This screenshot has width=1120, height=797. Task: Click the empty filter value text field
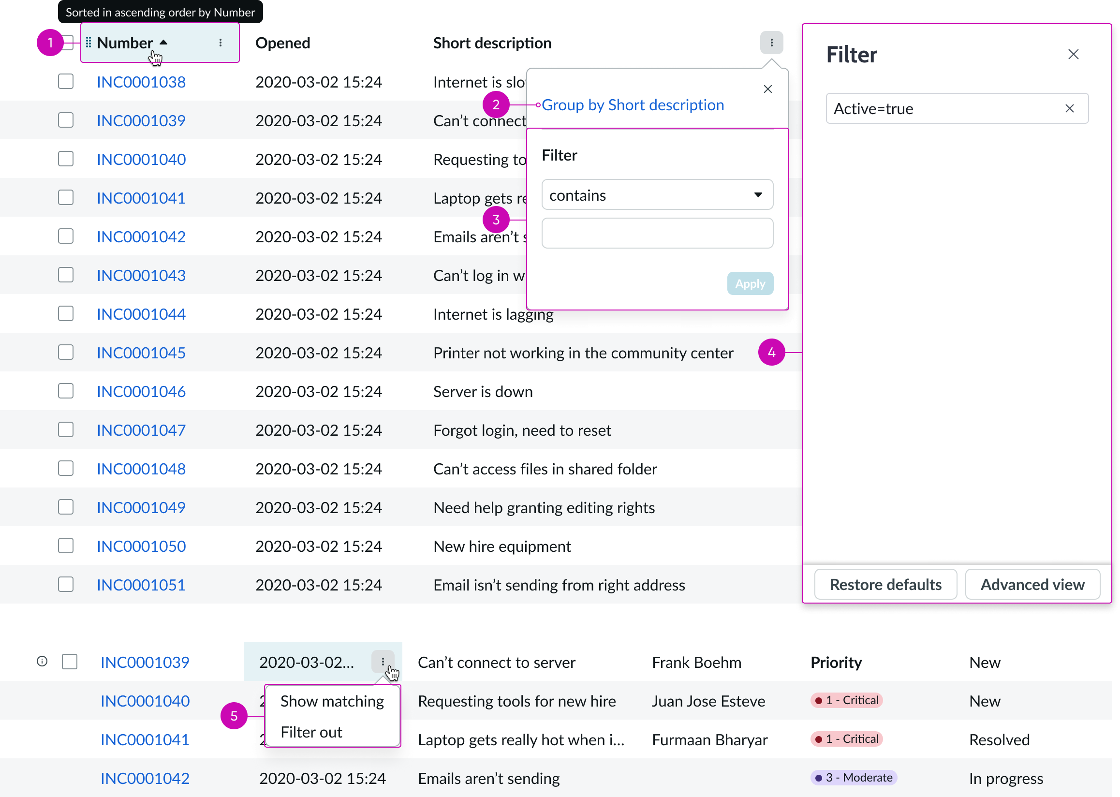[657, 233]
